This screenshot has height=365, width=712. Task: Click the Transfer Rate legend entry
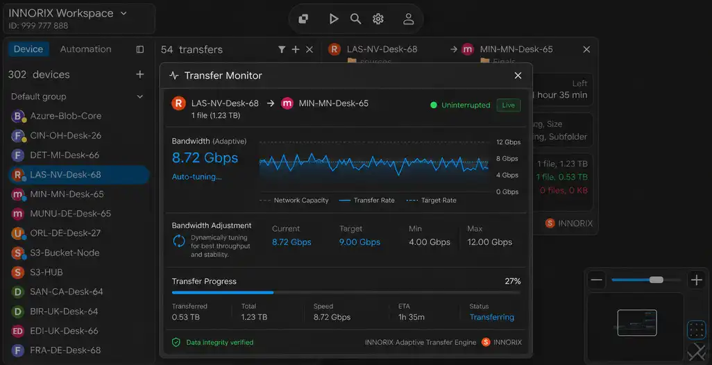(x=367, y=201)
